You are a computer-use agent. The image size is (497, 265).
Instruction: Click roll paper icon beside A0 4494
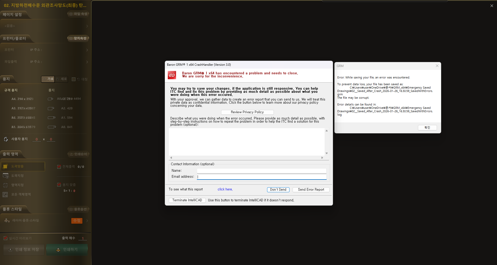click(50, 99)
